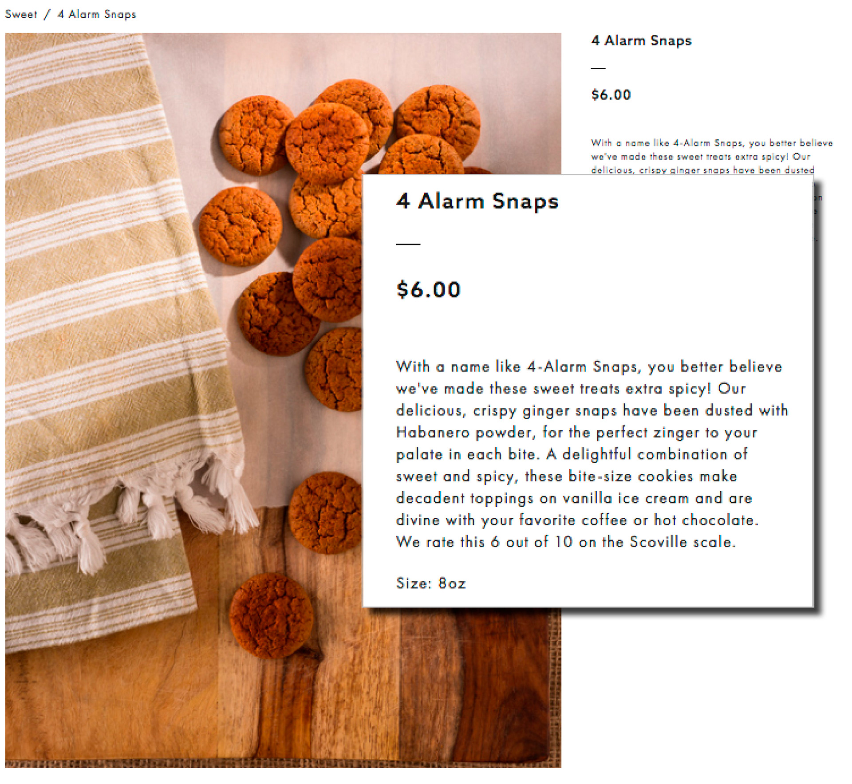This screenshot has height=784, width=852.
Task: Click the small 4 Alarm Snaps heading
Action: click(641, 41)
